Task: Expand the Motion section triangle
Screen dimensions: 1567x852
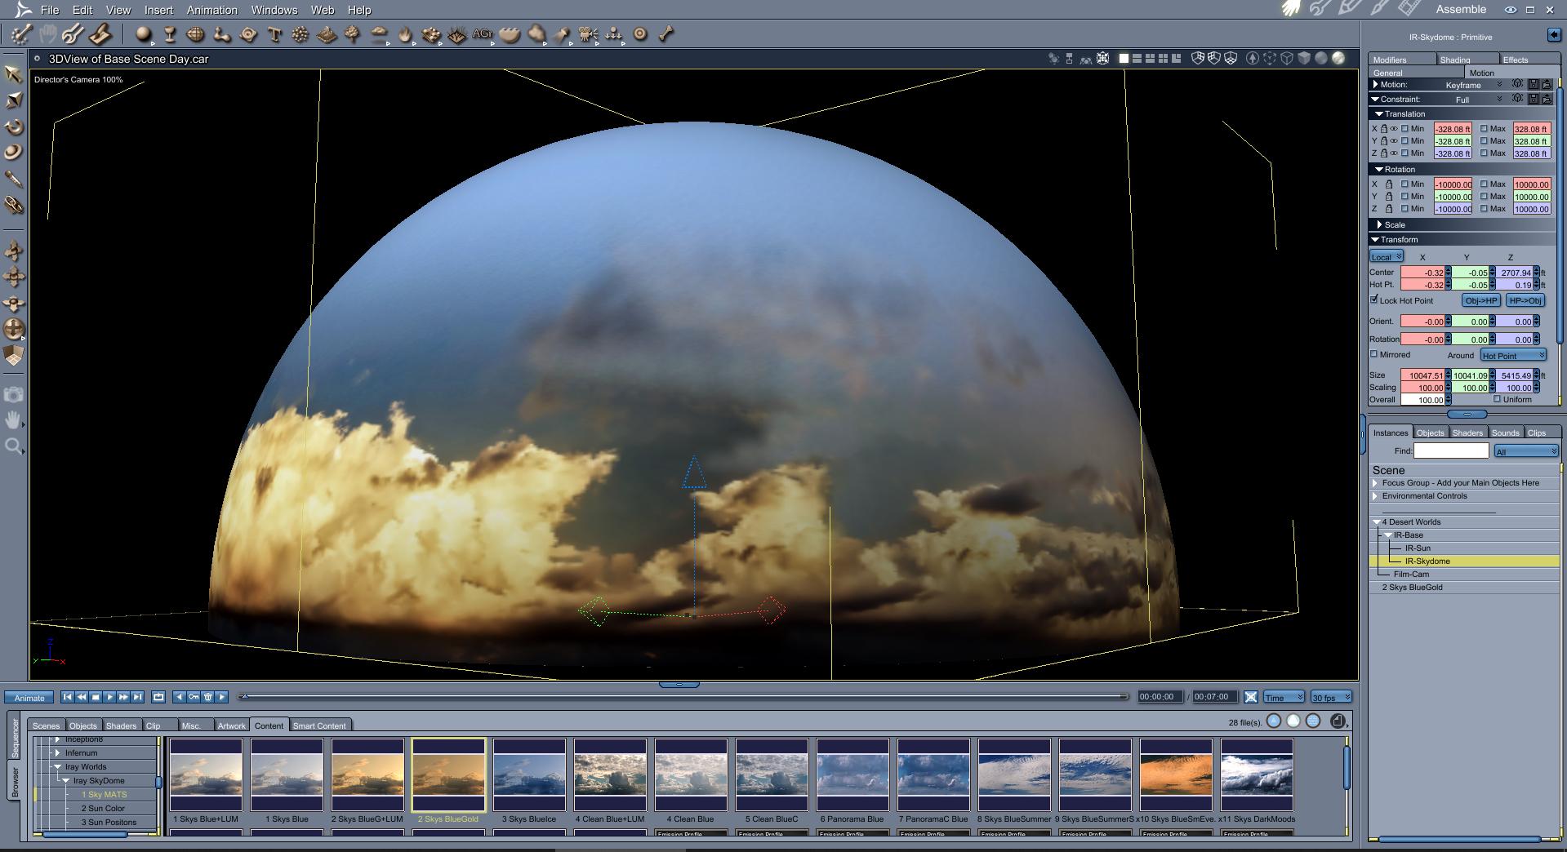Action: [x=1376, y=84]
